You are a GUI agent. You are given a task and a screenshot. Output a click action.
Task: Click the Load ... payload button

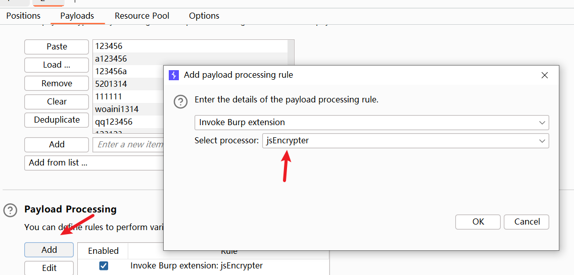[x=57, y=65]
